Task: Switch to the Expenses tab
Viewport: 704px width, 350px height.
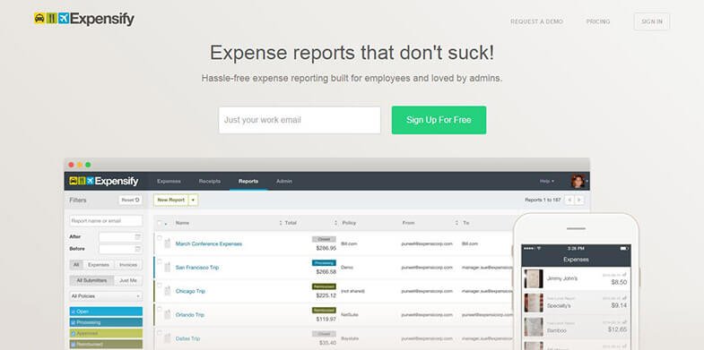Action: click(169, 181)
